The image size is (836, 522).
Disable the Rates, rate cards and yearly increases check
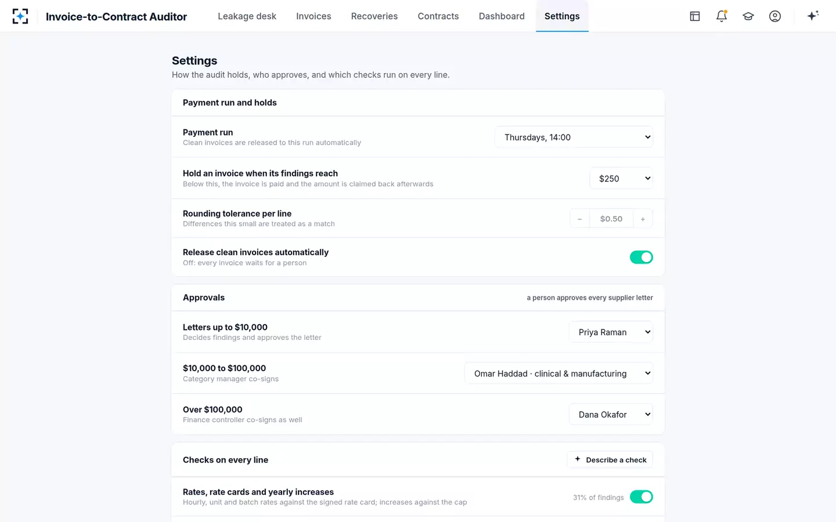click(642, 497)
